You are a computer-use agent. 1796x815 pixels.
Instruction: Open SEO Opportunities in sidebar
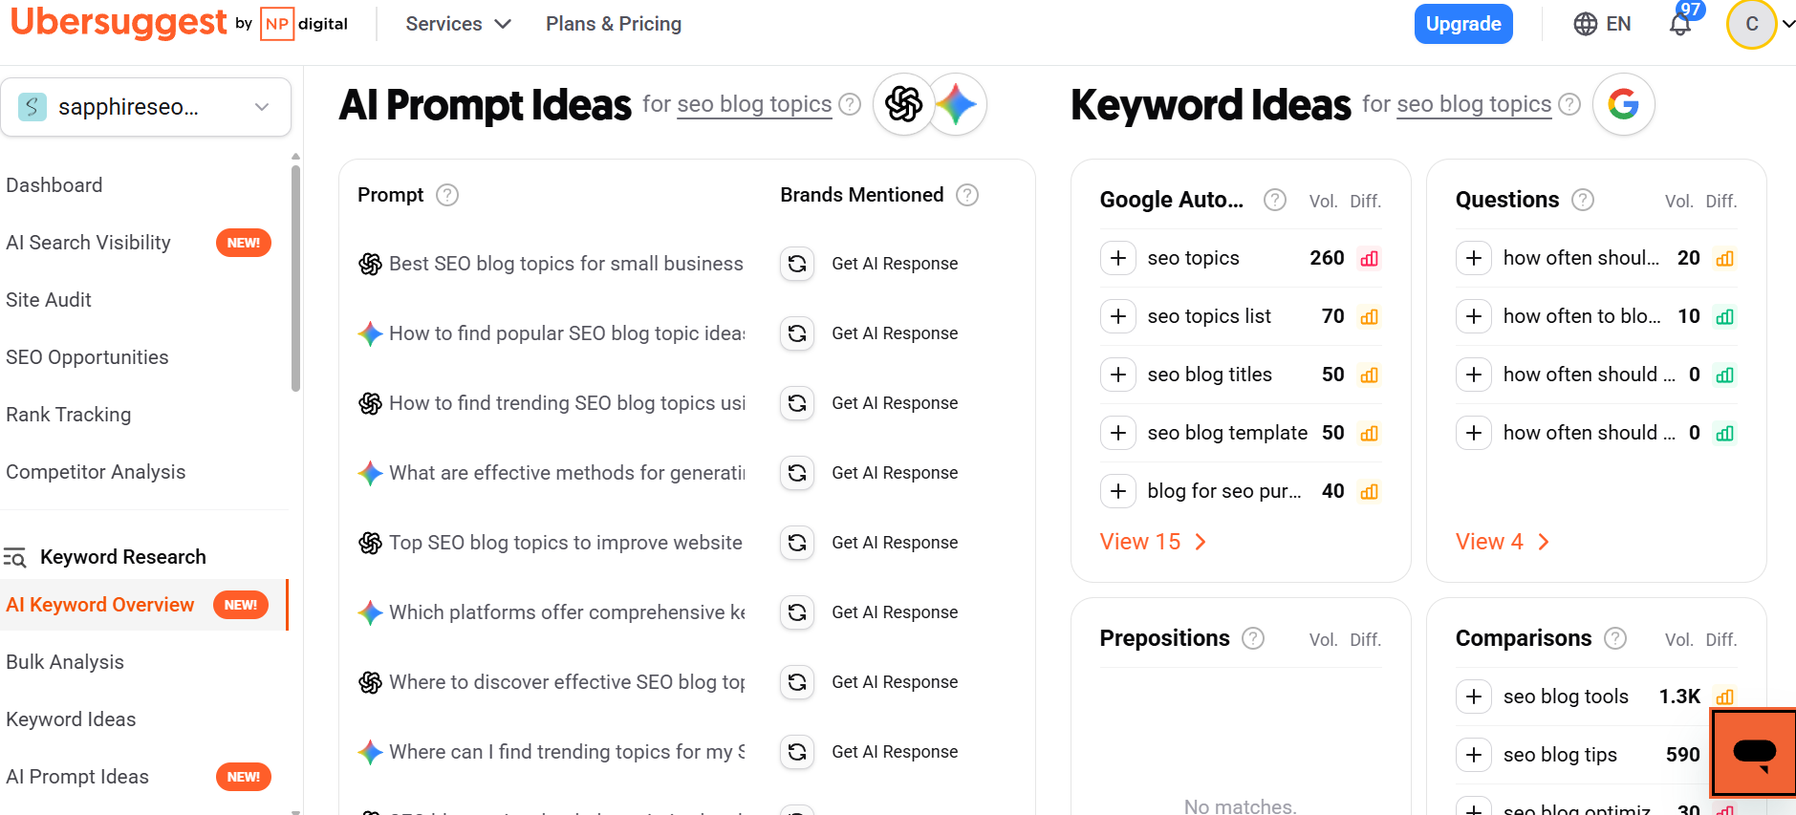(x=87, y=357)
